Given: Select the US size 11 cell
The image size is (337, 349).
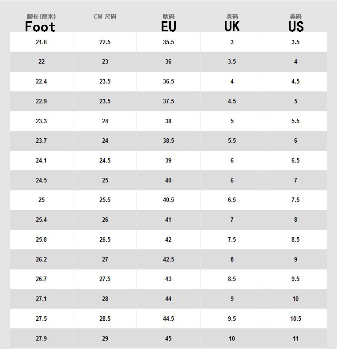Looking at the screenshot, I should click(295, 338).
